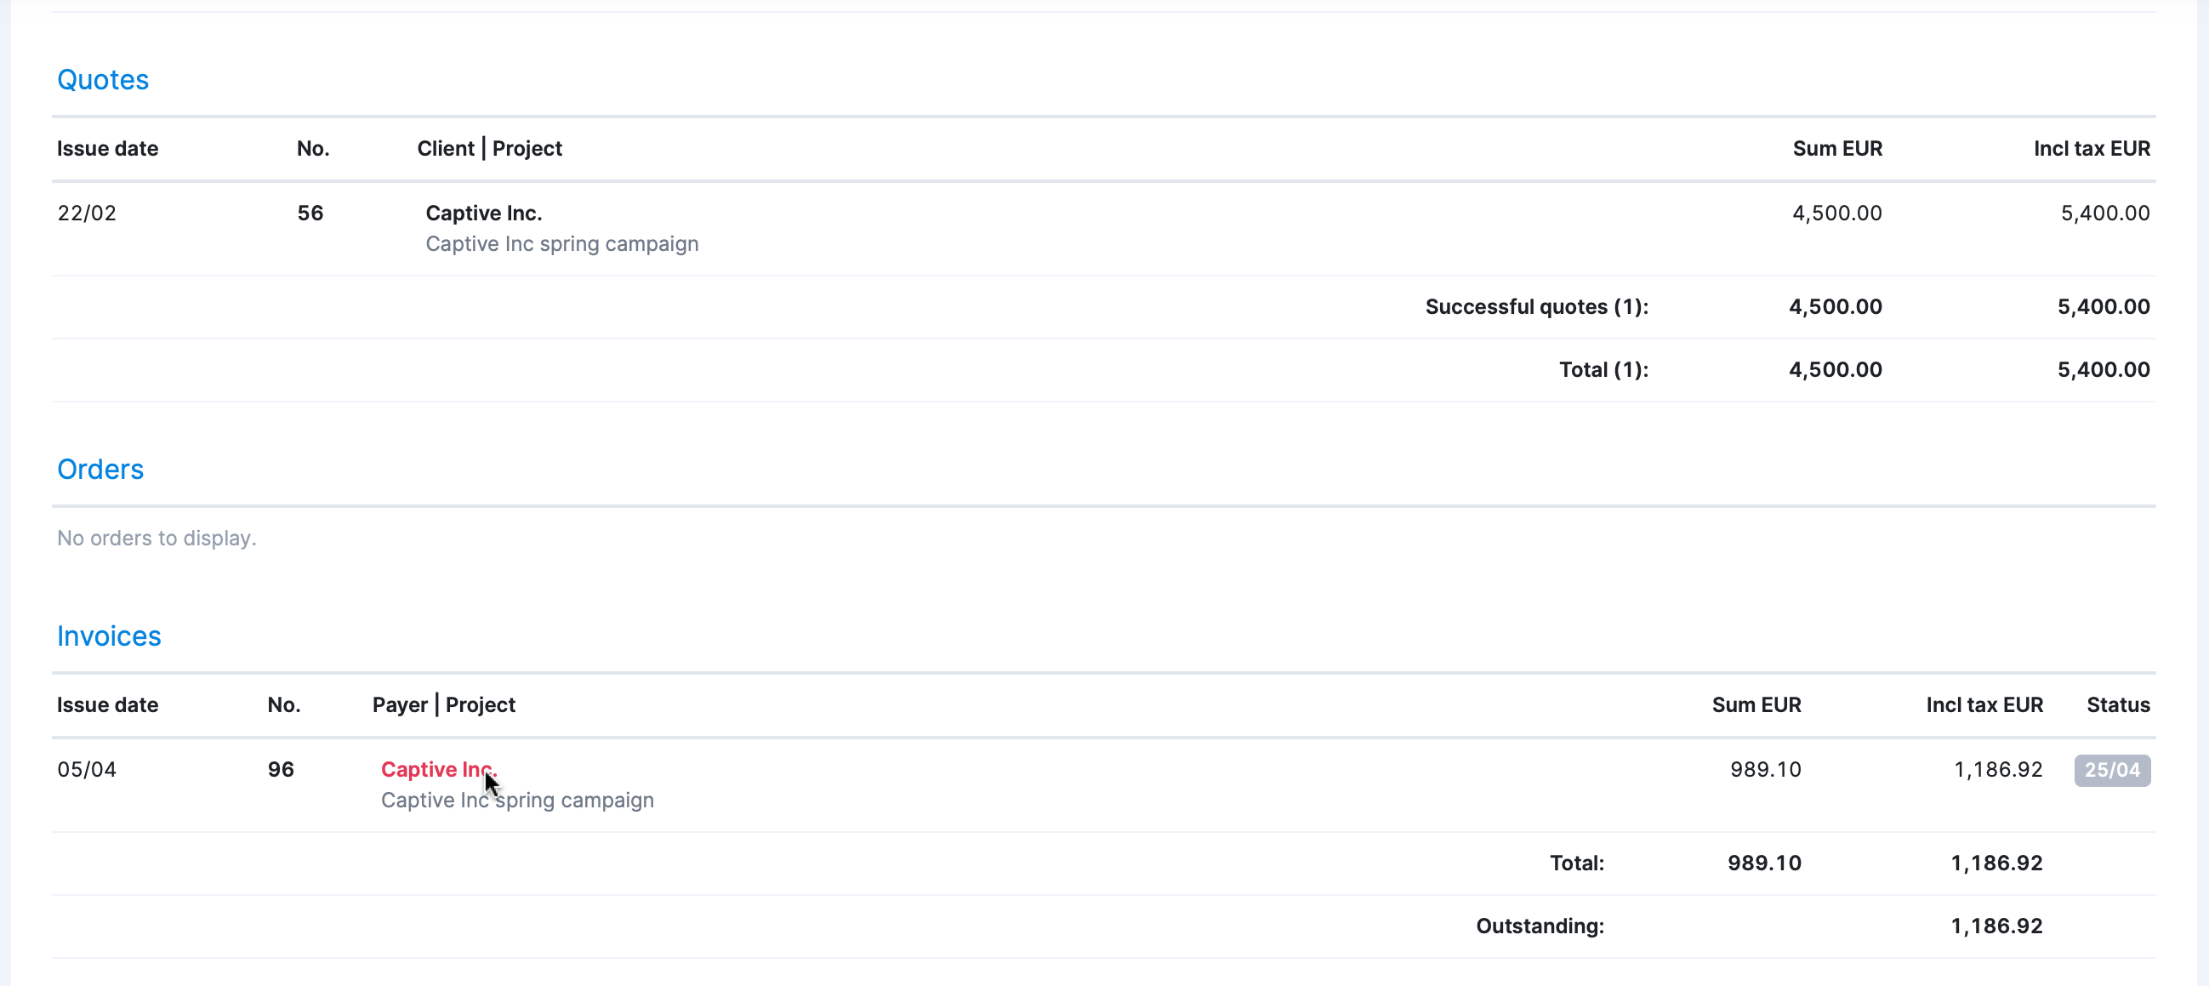Image resolution: width=2209 pixels, height=986 pixels.
Task: Open Captive Inc spring campaign project in Quotes
Action: tap(561, 243)
